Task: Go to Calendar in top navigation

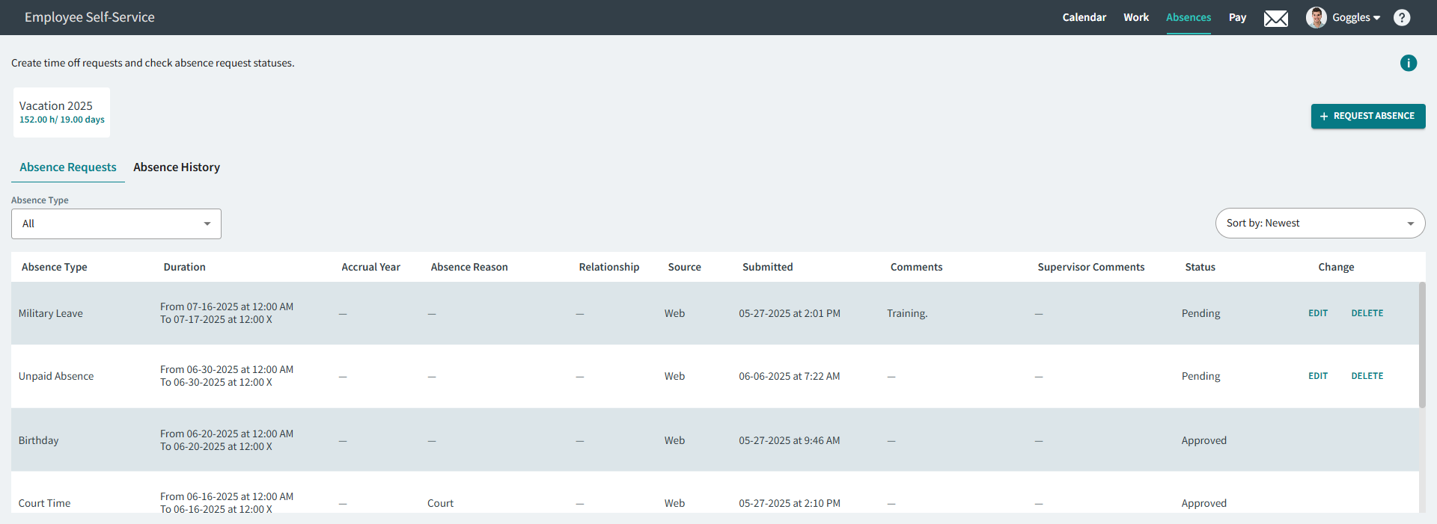Action: [x=1084, y=17]
